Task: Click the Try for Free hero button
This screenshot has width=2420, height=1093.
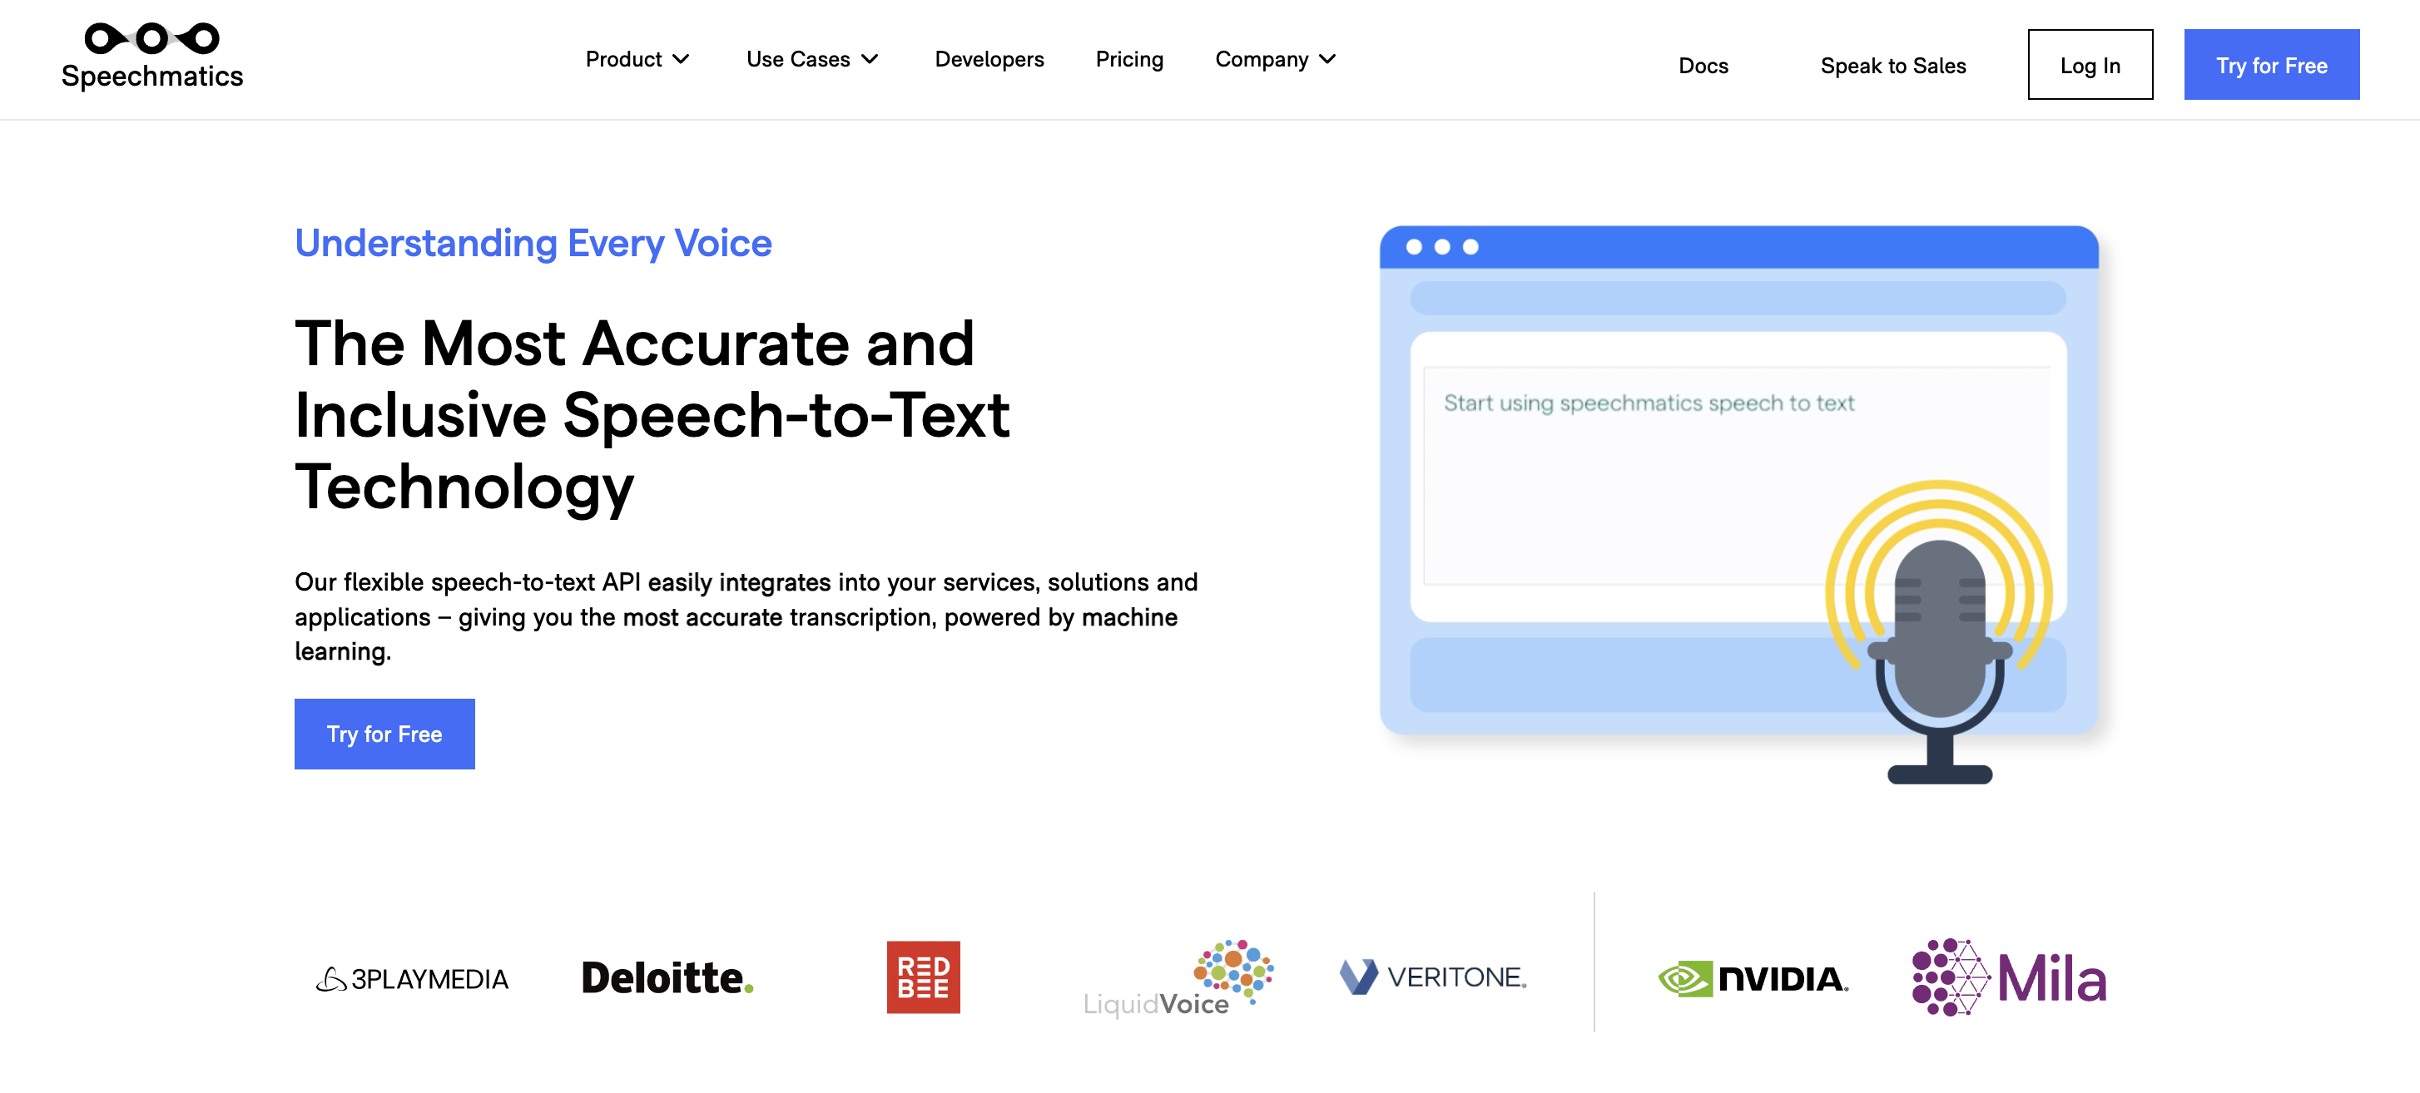Action: pos(384,734)
